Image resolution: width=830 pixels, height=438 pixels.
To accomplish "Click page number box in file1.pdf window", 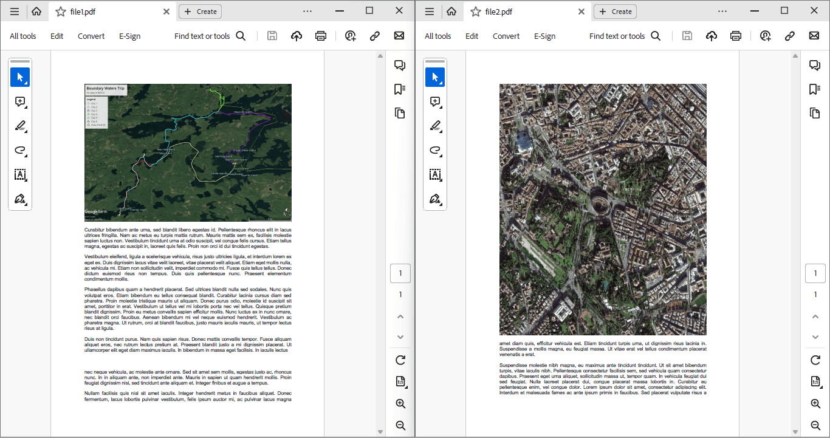I will (400, 273).
